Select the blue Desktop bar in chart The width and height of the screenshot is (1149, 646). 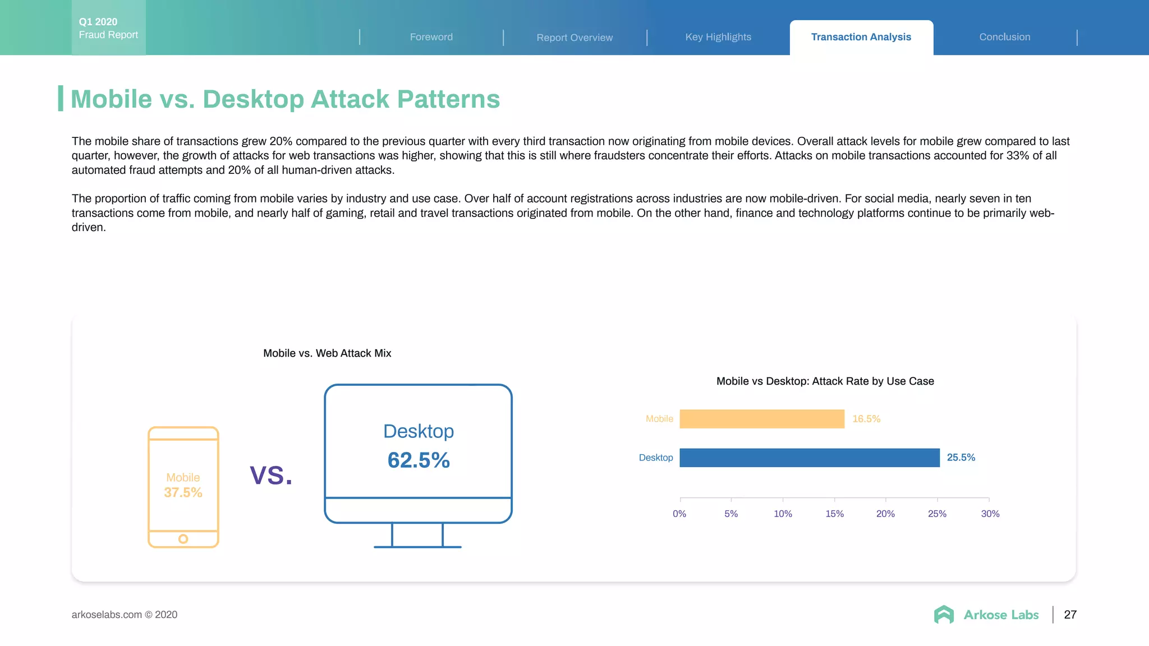click(x=810, y=458)
